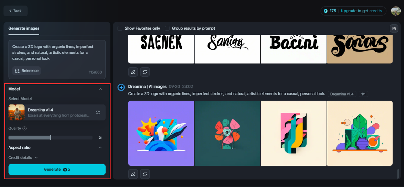The height and width of the screenshot is (187, 404).
Task: Click regenerate icon under the upper results
Action: coord(145,72)
